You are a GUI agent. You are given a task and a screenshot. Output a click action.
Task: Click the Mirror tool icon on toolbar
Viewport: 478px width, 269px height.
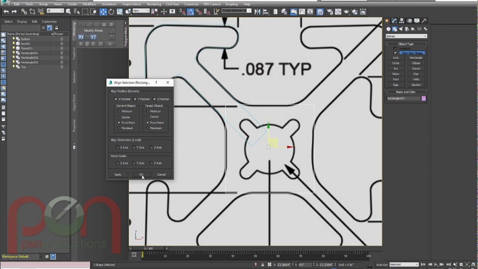tap(257, 12)
